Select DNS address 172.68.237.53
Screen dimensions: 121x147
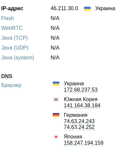click(81, 90)
